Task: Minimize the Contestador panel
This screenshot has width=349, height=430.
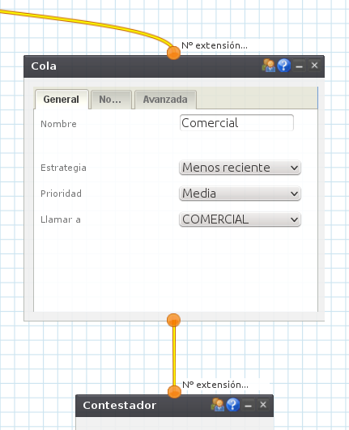Action: click(248, 405)
